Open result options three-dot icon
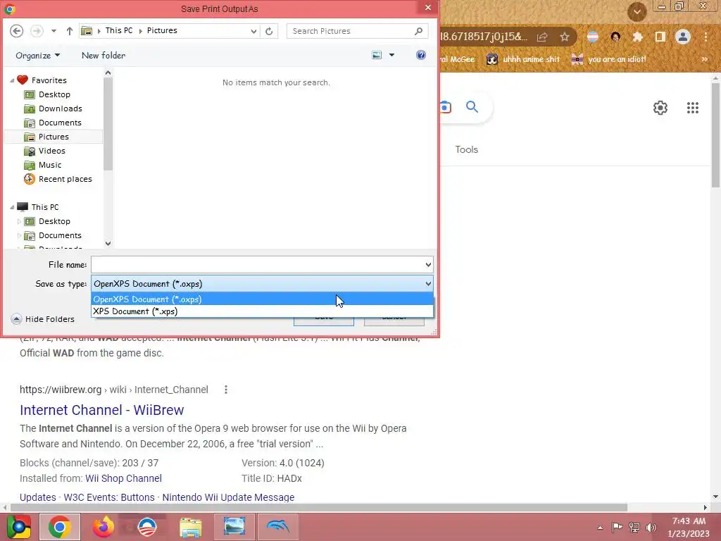 226,390
